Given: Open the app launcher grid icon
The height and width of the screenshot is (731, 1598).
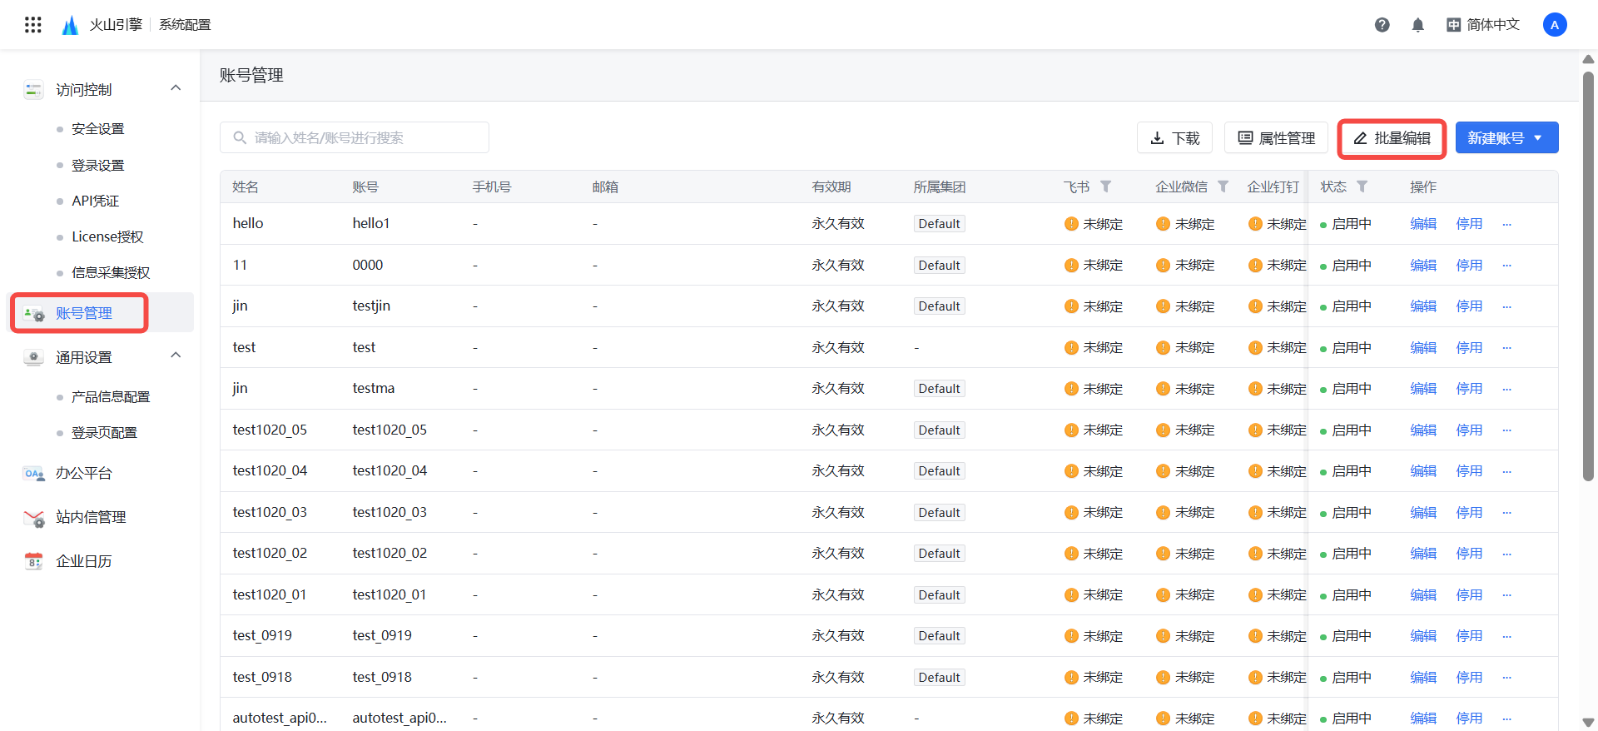Looking at the screenshot, I should coord(33,25).
